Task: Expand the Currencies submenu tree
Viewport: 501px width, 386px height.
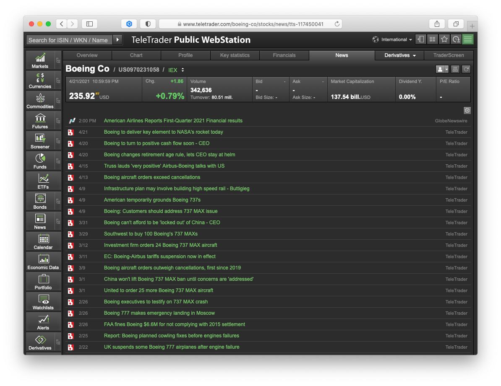Action: coord(58,80)
